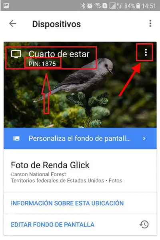Open the overflow menu in the top app bar
Viewport: 160px width, 240px height.
coord(150,24)
